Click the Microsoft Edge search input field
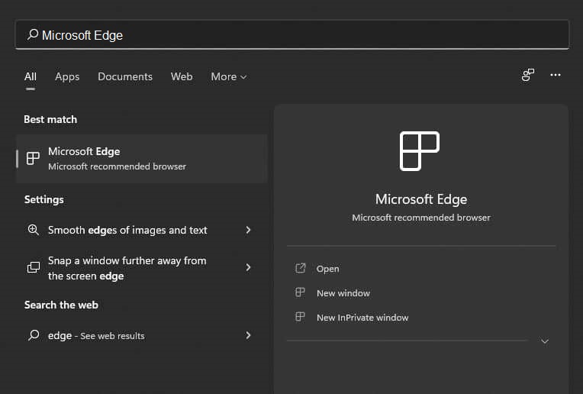 coord(291,34)
